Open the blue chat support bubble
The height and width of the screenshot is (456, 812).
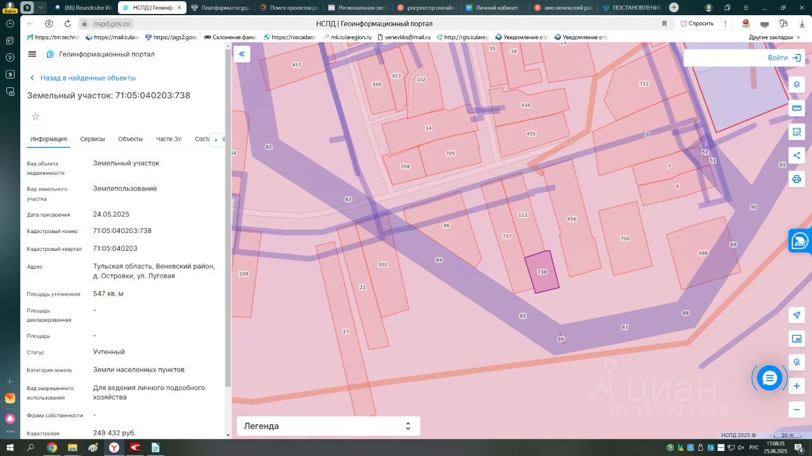tap(769, 378)
